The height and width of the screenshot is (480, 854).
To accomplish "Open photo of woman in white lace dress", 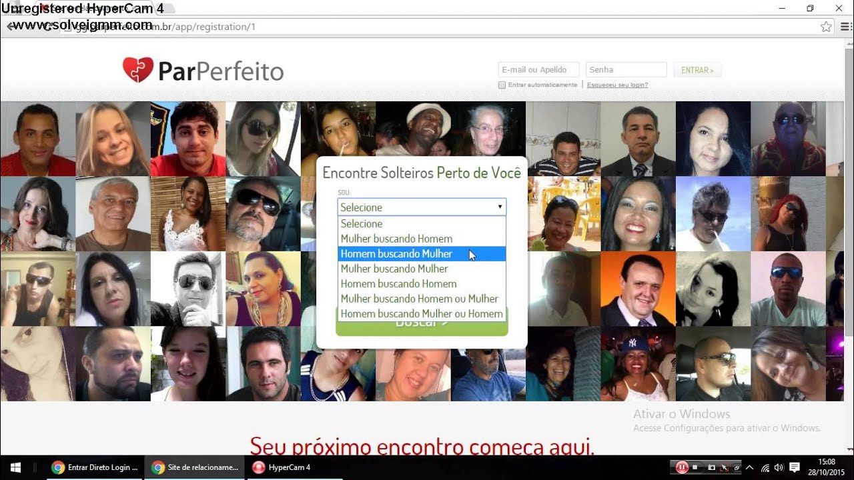I will [x=187, y=214].
